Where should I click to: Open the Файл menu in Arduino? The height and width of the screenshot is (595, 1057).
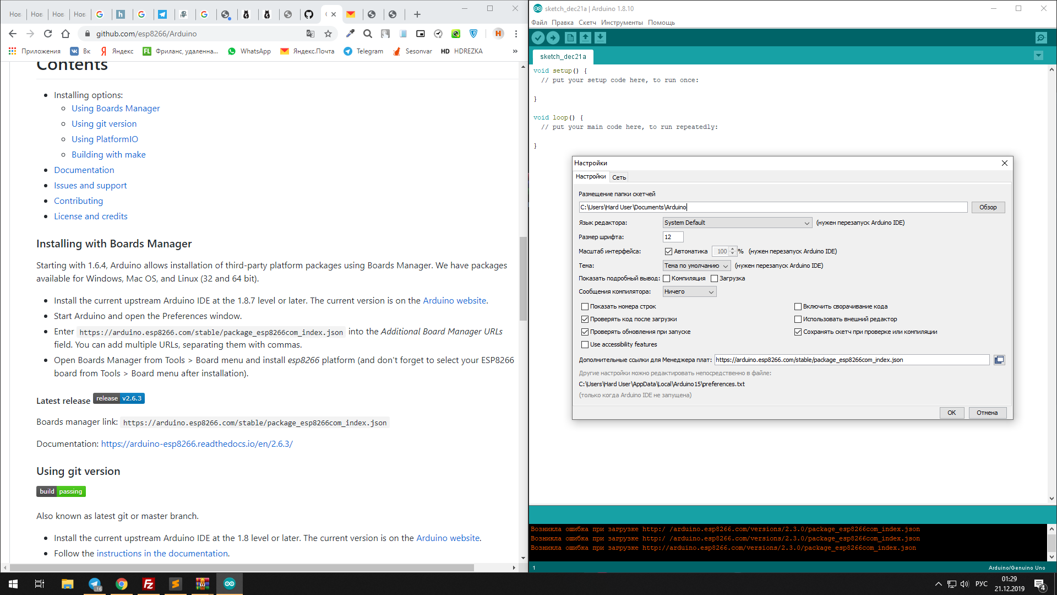coord(539,23)
